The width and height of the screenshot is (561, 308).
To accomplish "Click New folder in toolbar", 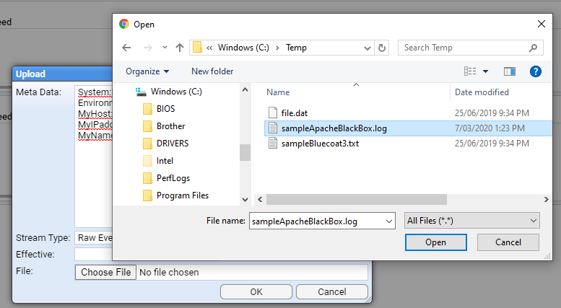I will [212, 71].
